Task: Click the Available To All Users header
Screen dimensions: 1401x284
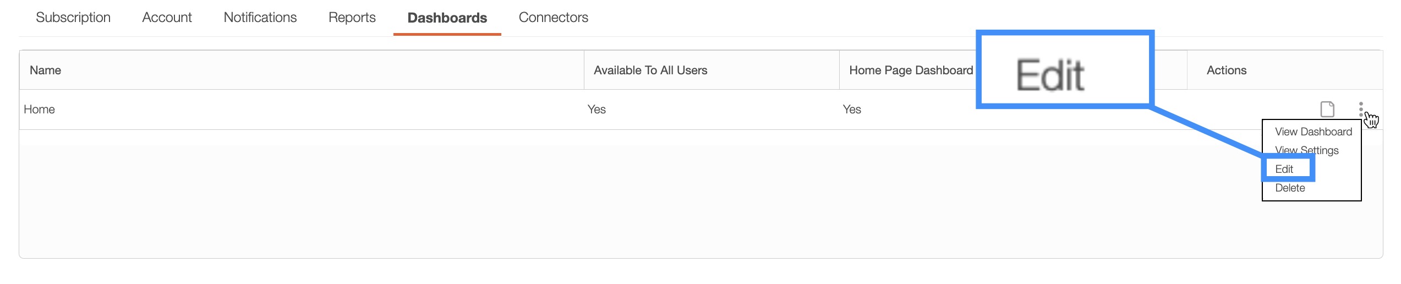Action: pyautogui.click(x=650, y=70)
